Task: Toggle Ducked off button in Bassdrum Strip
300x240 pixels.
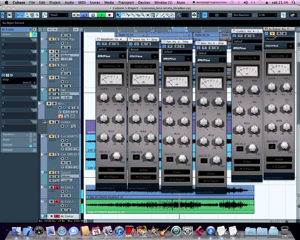Action: coord(104,157)
